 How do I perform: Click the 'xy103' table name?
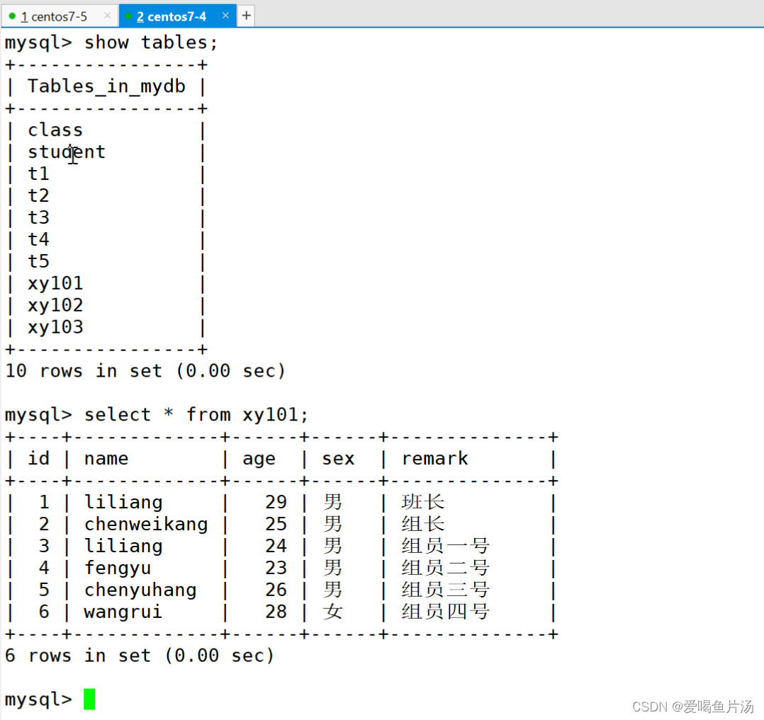[55, 328]
